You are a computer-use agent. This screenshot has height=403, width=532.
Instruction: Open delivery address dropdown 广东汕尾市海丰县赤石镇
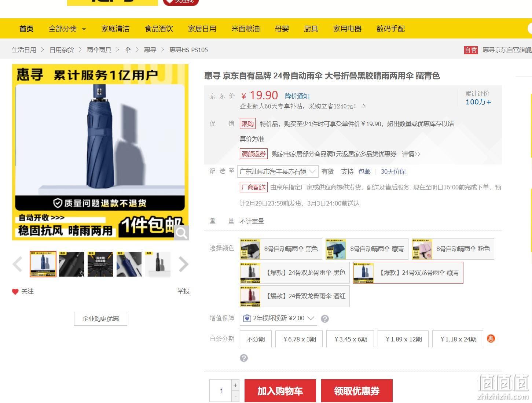[278, 171]
